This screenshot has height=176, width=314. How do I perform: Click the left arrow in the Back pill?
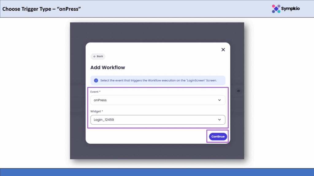[x=94, y=57]
